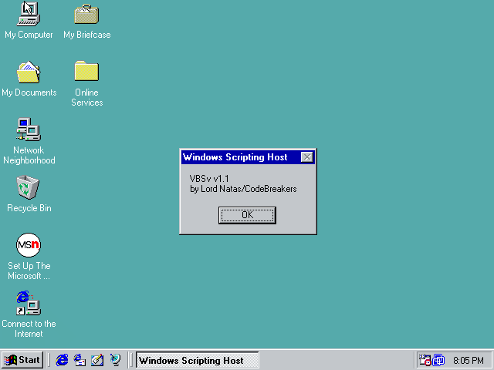The height and width of the screenshot is (370, 494).
Task: Click the 'VBSv v1.1' message text
Action: click(209, 179)
